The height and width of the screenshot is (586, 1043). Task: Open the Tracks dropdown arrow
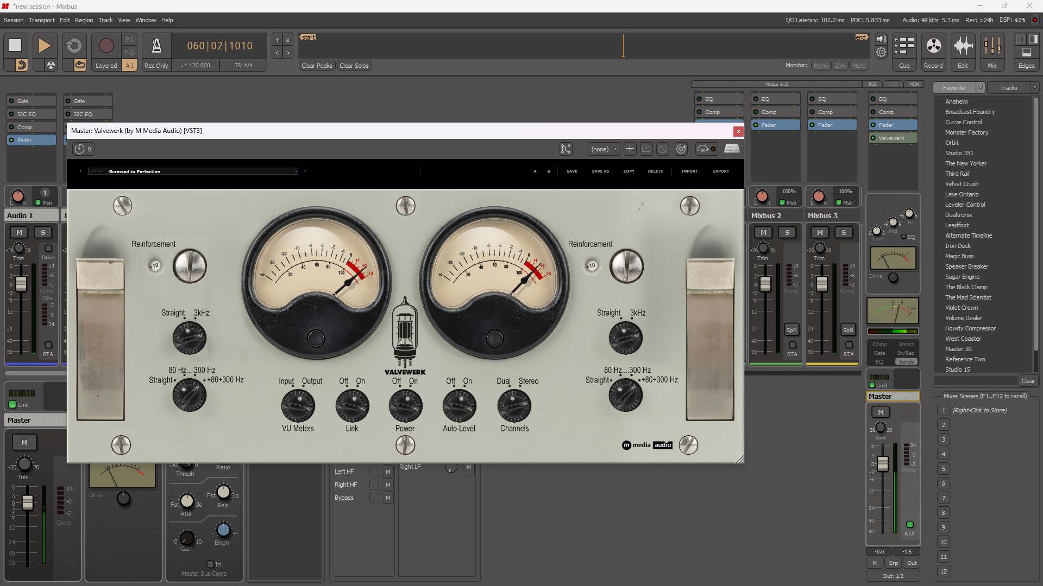point(1034,87)
